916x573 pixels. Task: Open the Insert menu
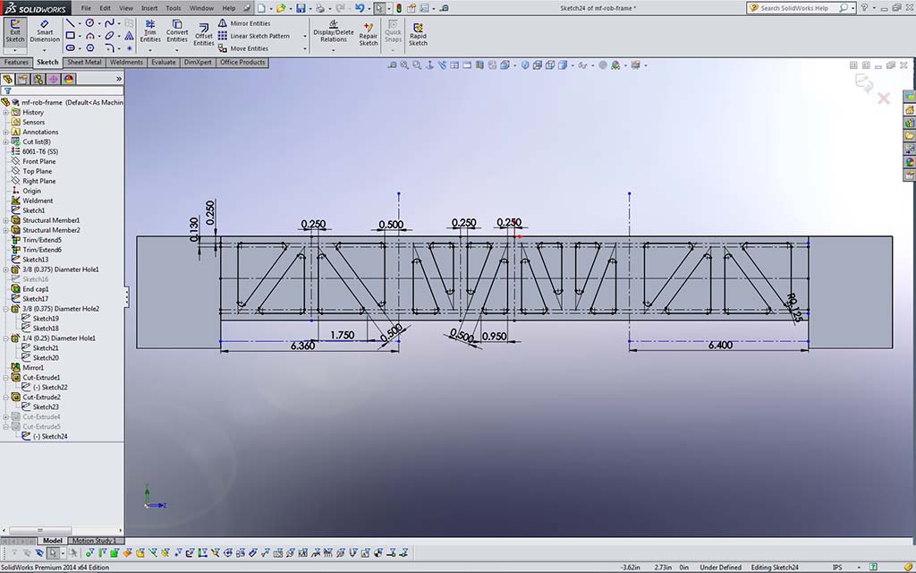click(x=148, y=8)
